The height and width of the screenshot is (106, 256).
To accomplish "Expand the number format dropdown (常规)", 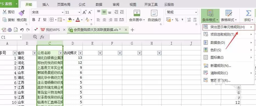I will tap(181, 12).
